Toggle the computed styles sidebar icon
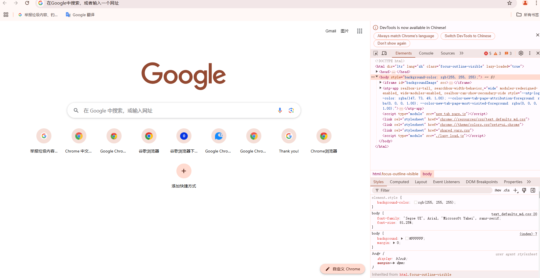Viewport: 540px width, 278px height. [x=533, y=190]
